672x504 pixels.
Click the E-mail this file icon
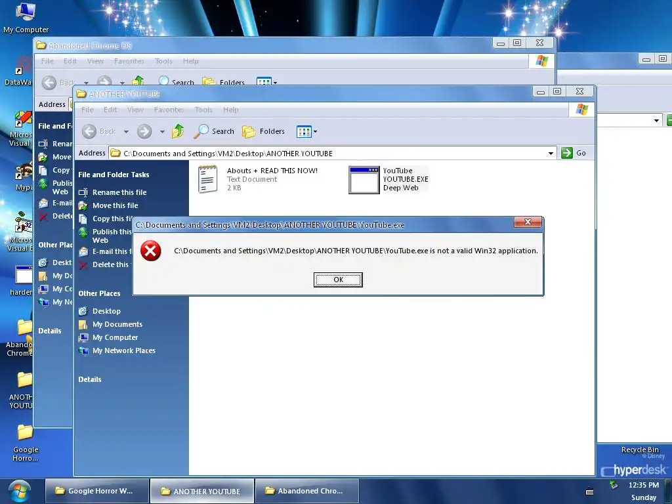(83, 251)
